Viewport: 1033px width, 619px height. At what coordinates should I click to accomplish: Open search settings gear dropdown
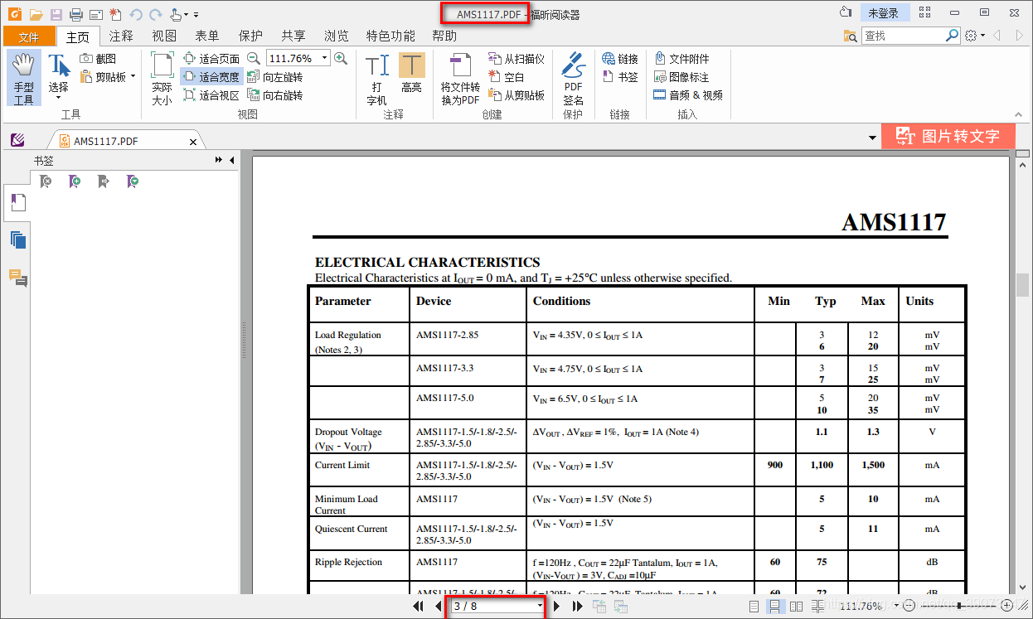[x=975, y=36]
